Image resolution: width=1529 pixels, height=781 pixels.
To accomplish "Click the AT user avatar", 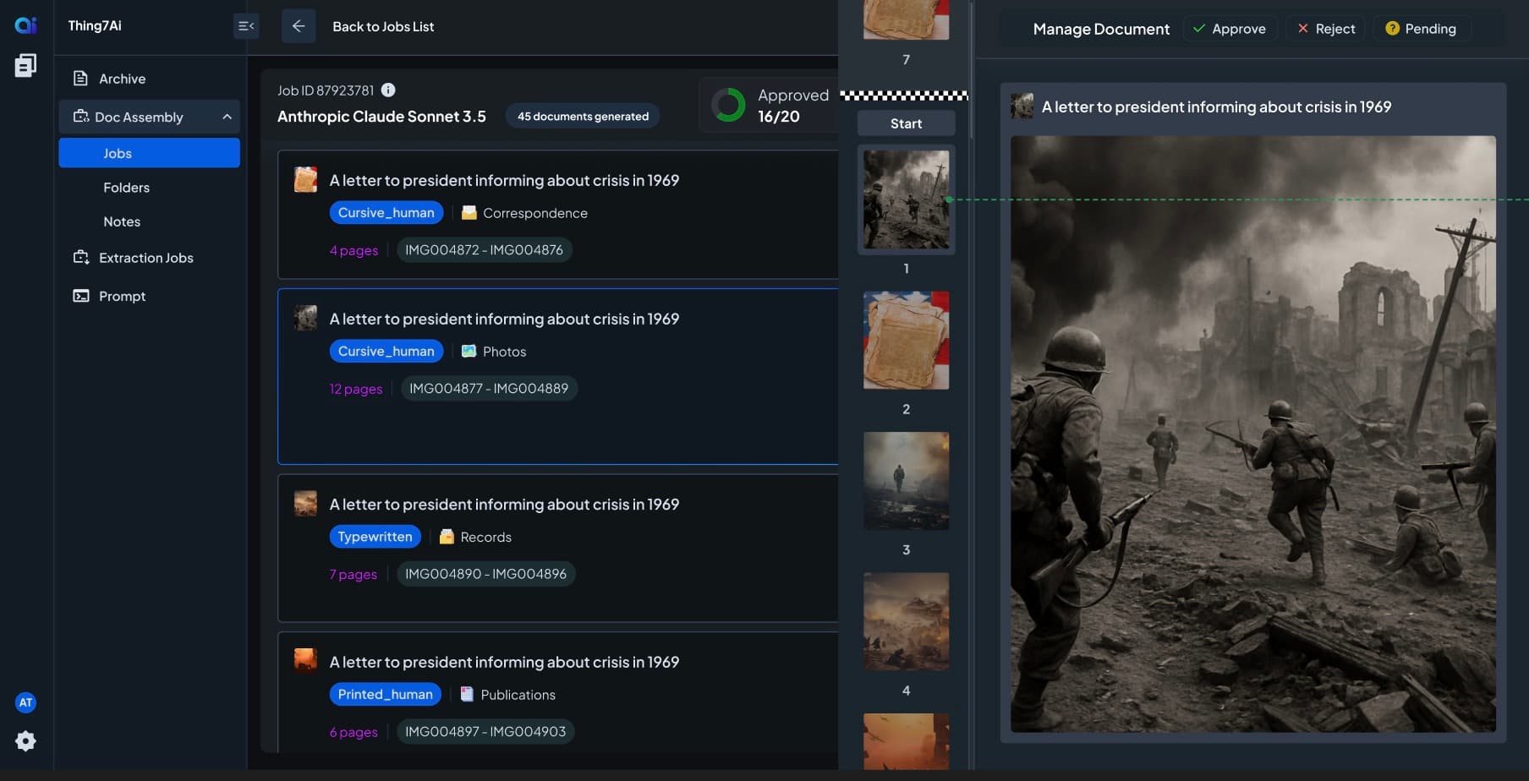I will point(25,702).
